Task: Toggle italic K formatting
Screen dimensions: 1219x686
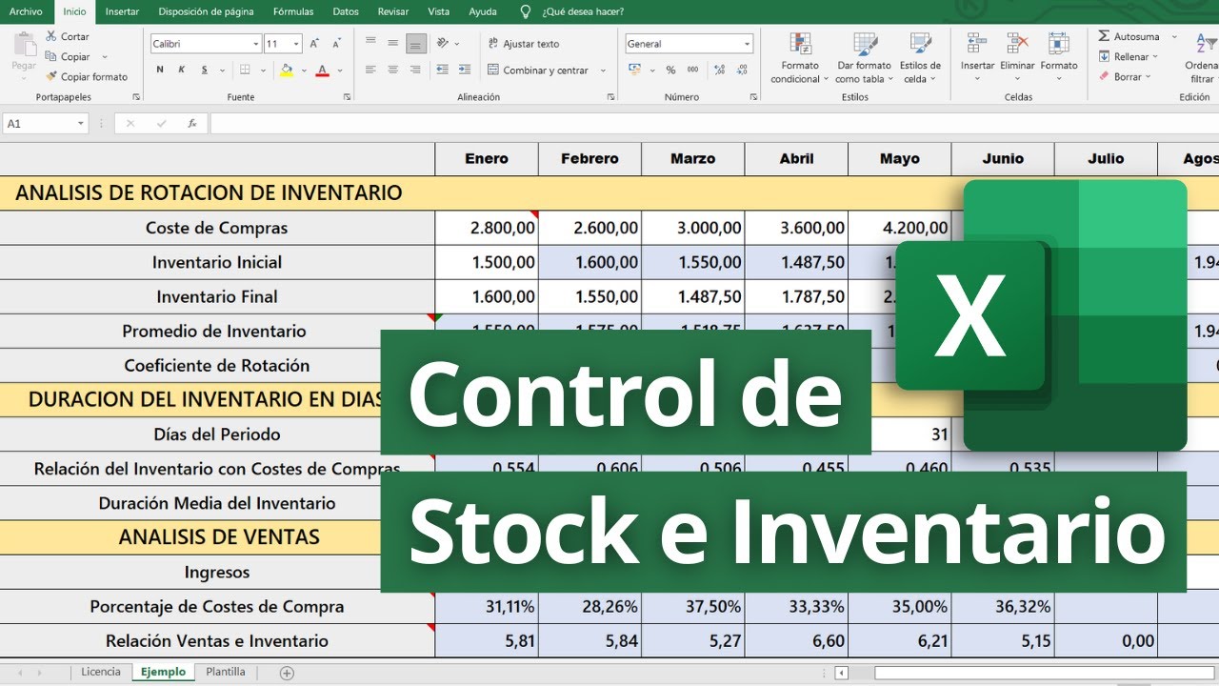Action: pyautogui.click(x=182, y=70)
